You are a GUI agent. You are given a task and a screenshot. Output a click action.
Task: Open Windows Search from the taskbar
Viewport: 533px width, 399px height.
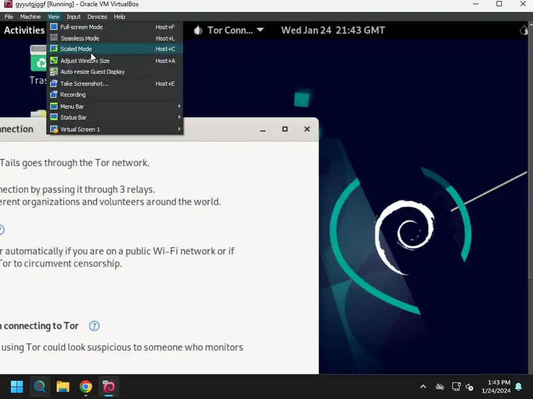(40, 387)
